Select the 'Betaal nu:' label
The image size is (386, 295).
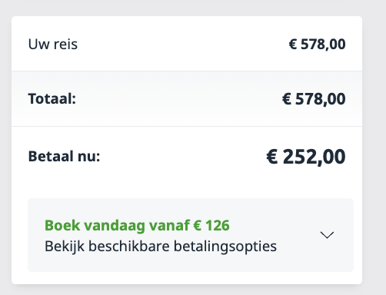tap(64, 156)
